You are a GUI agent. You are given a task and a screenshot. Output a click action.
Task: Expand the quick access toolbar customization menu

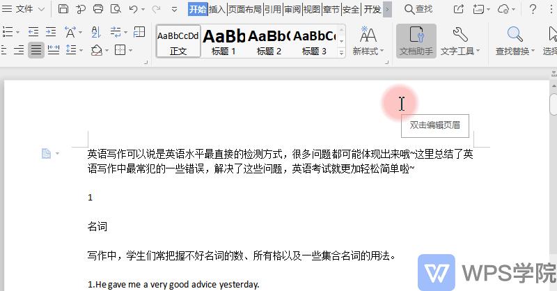(174, 10)
